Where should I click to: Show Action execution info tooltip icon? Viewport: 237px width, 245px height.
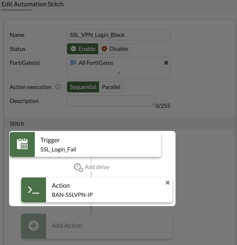(x=58, y=87)
